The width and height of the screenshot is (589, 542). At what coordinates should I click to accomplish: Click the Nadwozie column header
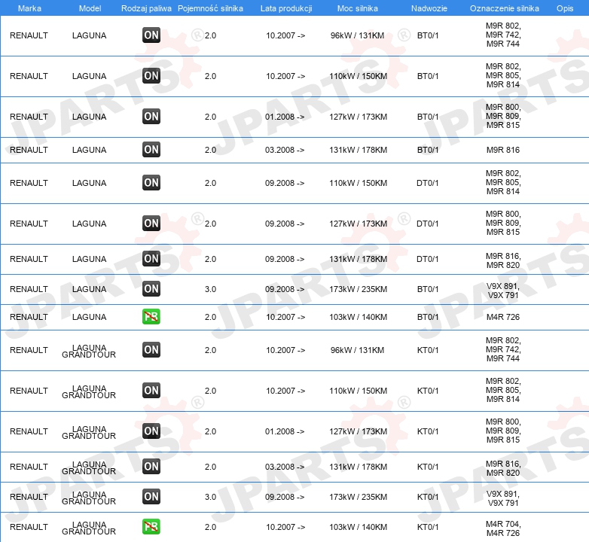click(x=429, y=8)
